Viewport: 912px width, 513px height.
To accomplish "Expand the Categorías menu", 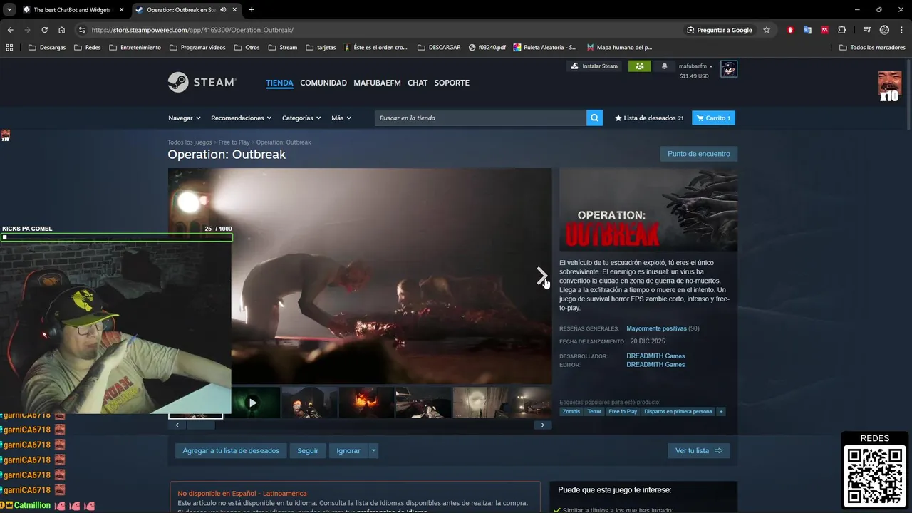I will pos(301,118).
